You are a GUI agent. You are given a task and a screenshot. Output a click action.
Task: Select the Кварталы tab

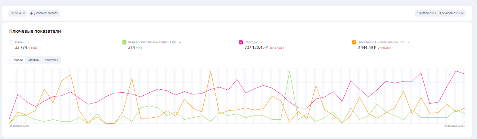(51, 60)
